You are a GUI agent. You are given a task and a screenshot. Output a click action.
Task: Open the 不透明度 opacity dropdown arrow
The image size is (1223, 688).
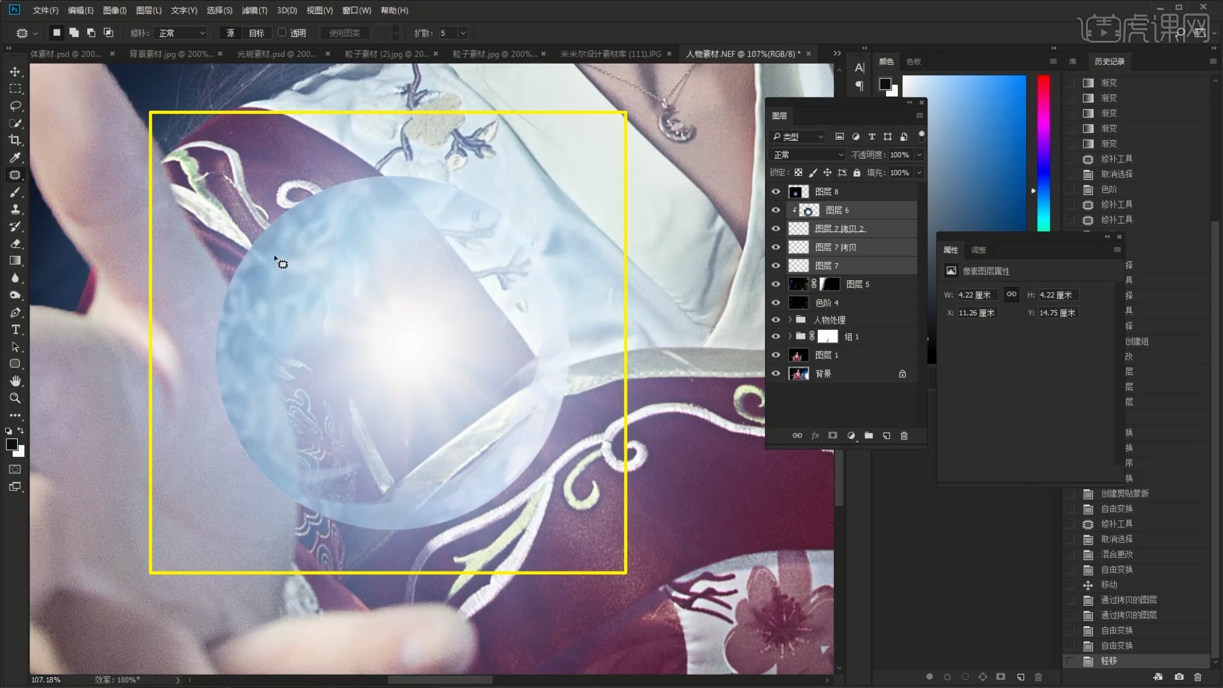pyautogui.click(x=919, y=155)
